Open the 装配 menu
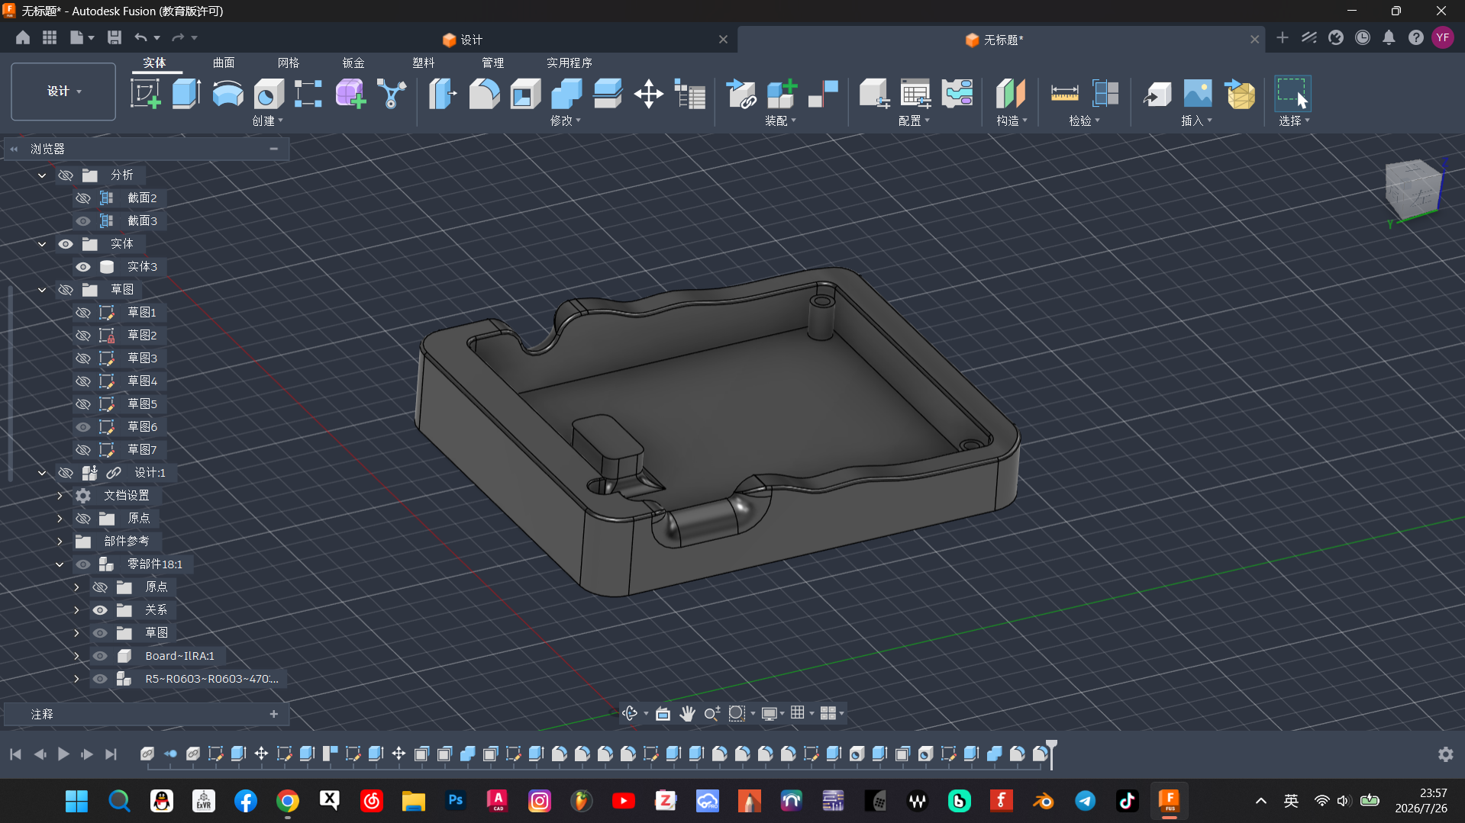Image resolution: width=1465 pixels, height=823 pixels. (x=780, y=121)
